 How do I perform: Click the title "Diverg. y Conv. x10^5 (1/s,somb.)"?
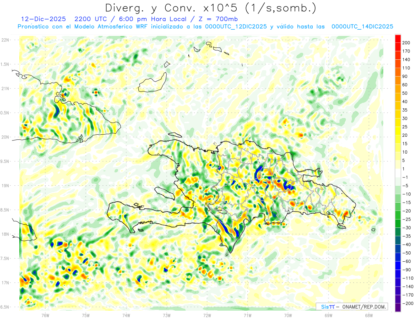tap(210, 8)
